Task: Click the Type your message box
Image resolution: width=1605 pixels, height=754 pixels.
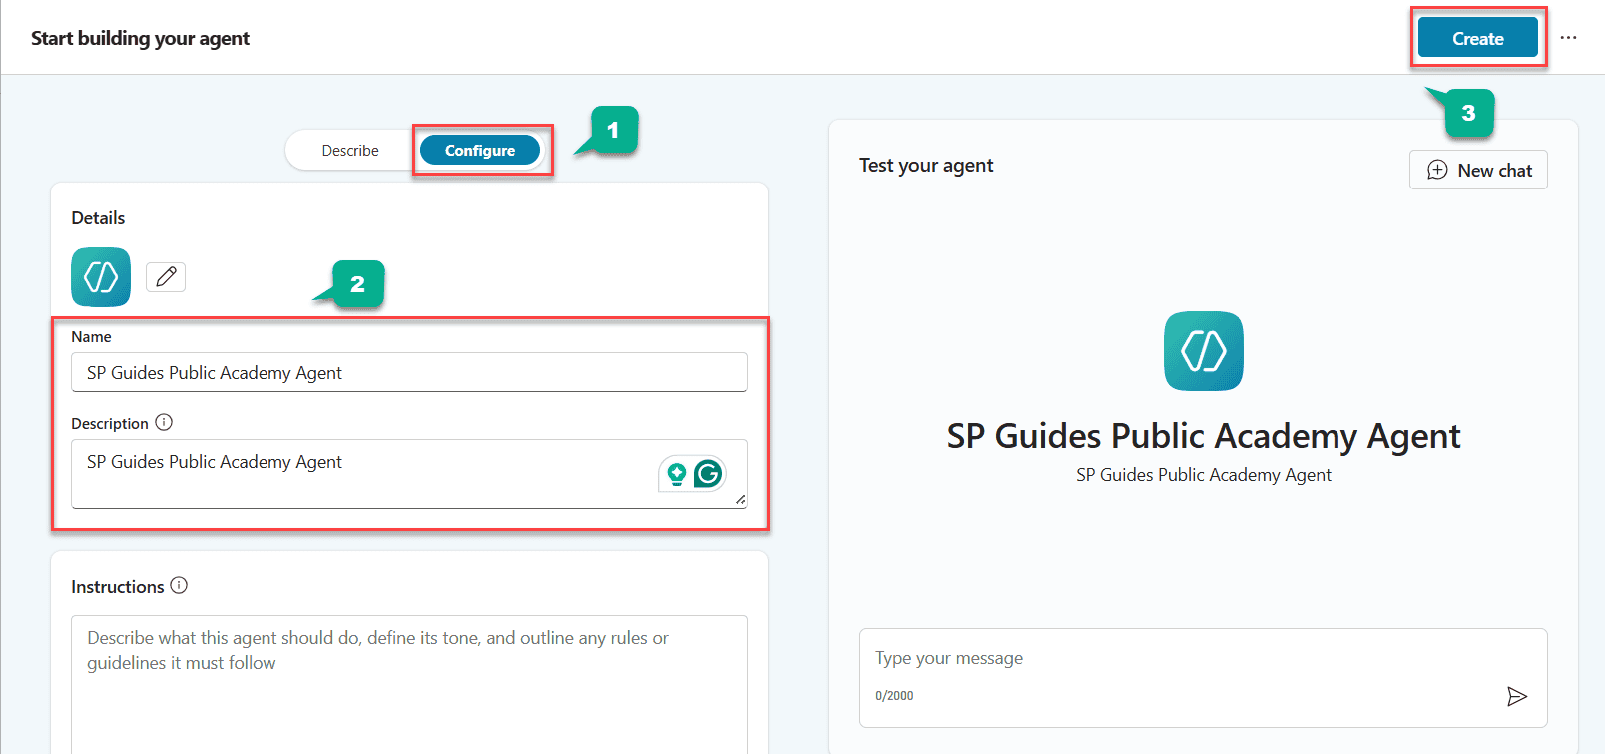Action: pos(1204,678)
